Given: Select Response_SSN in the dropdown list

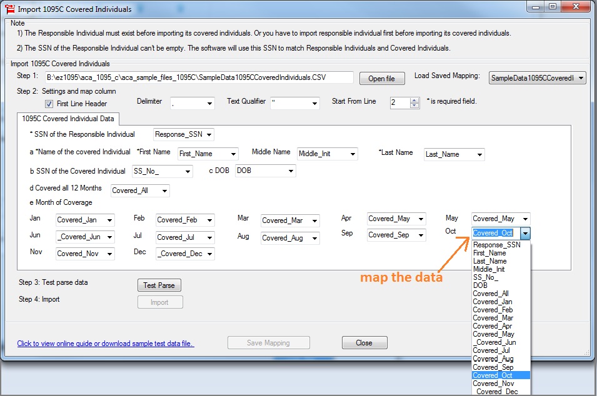Looking at the screenshot, I should (x=496, y=245).
